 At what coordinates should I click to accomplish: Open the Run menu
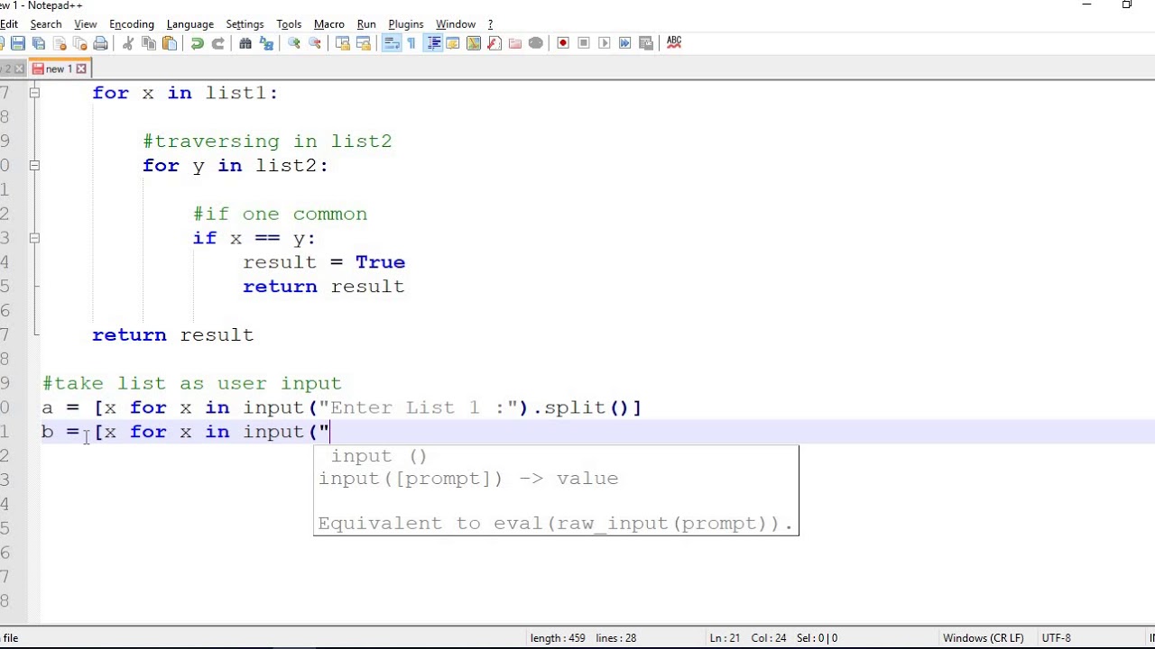coord(366,24)
